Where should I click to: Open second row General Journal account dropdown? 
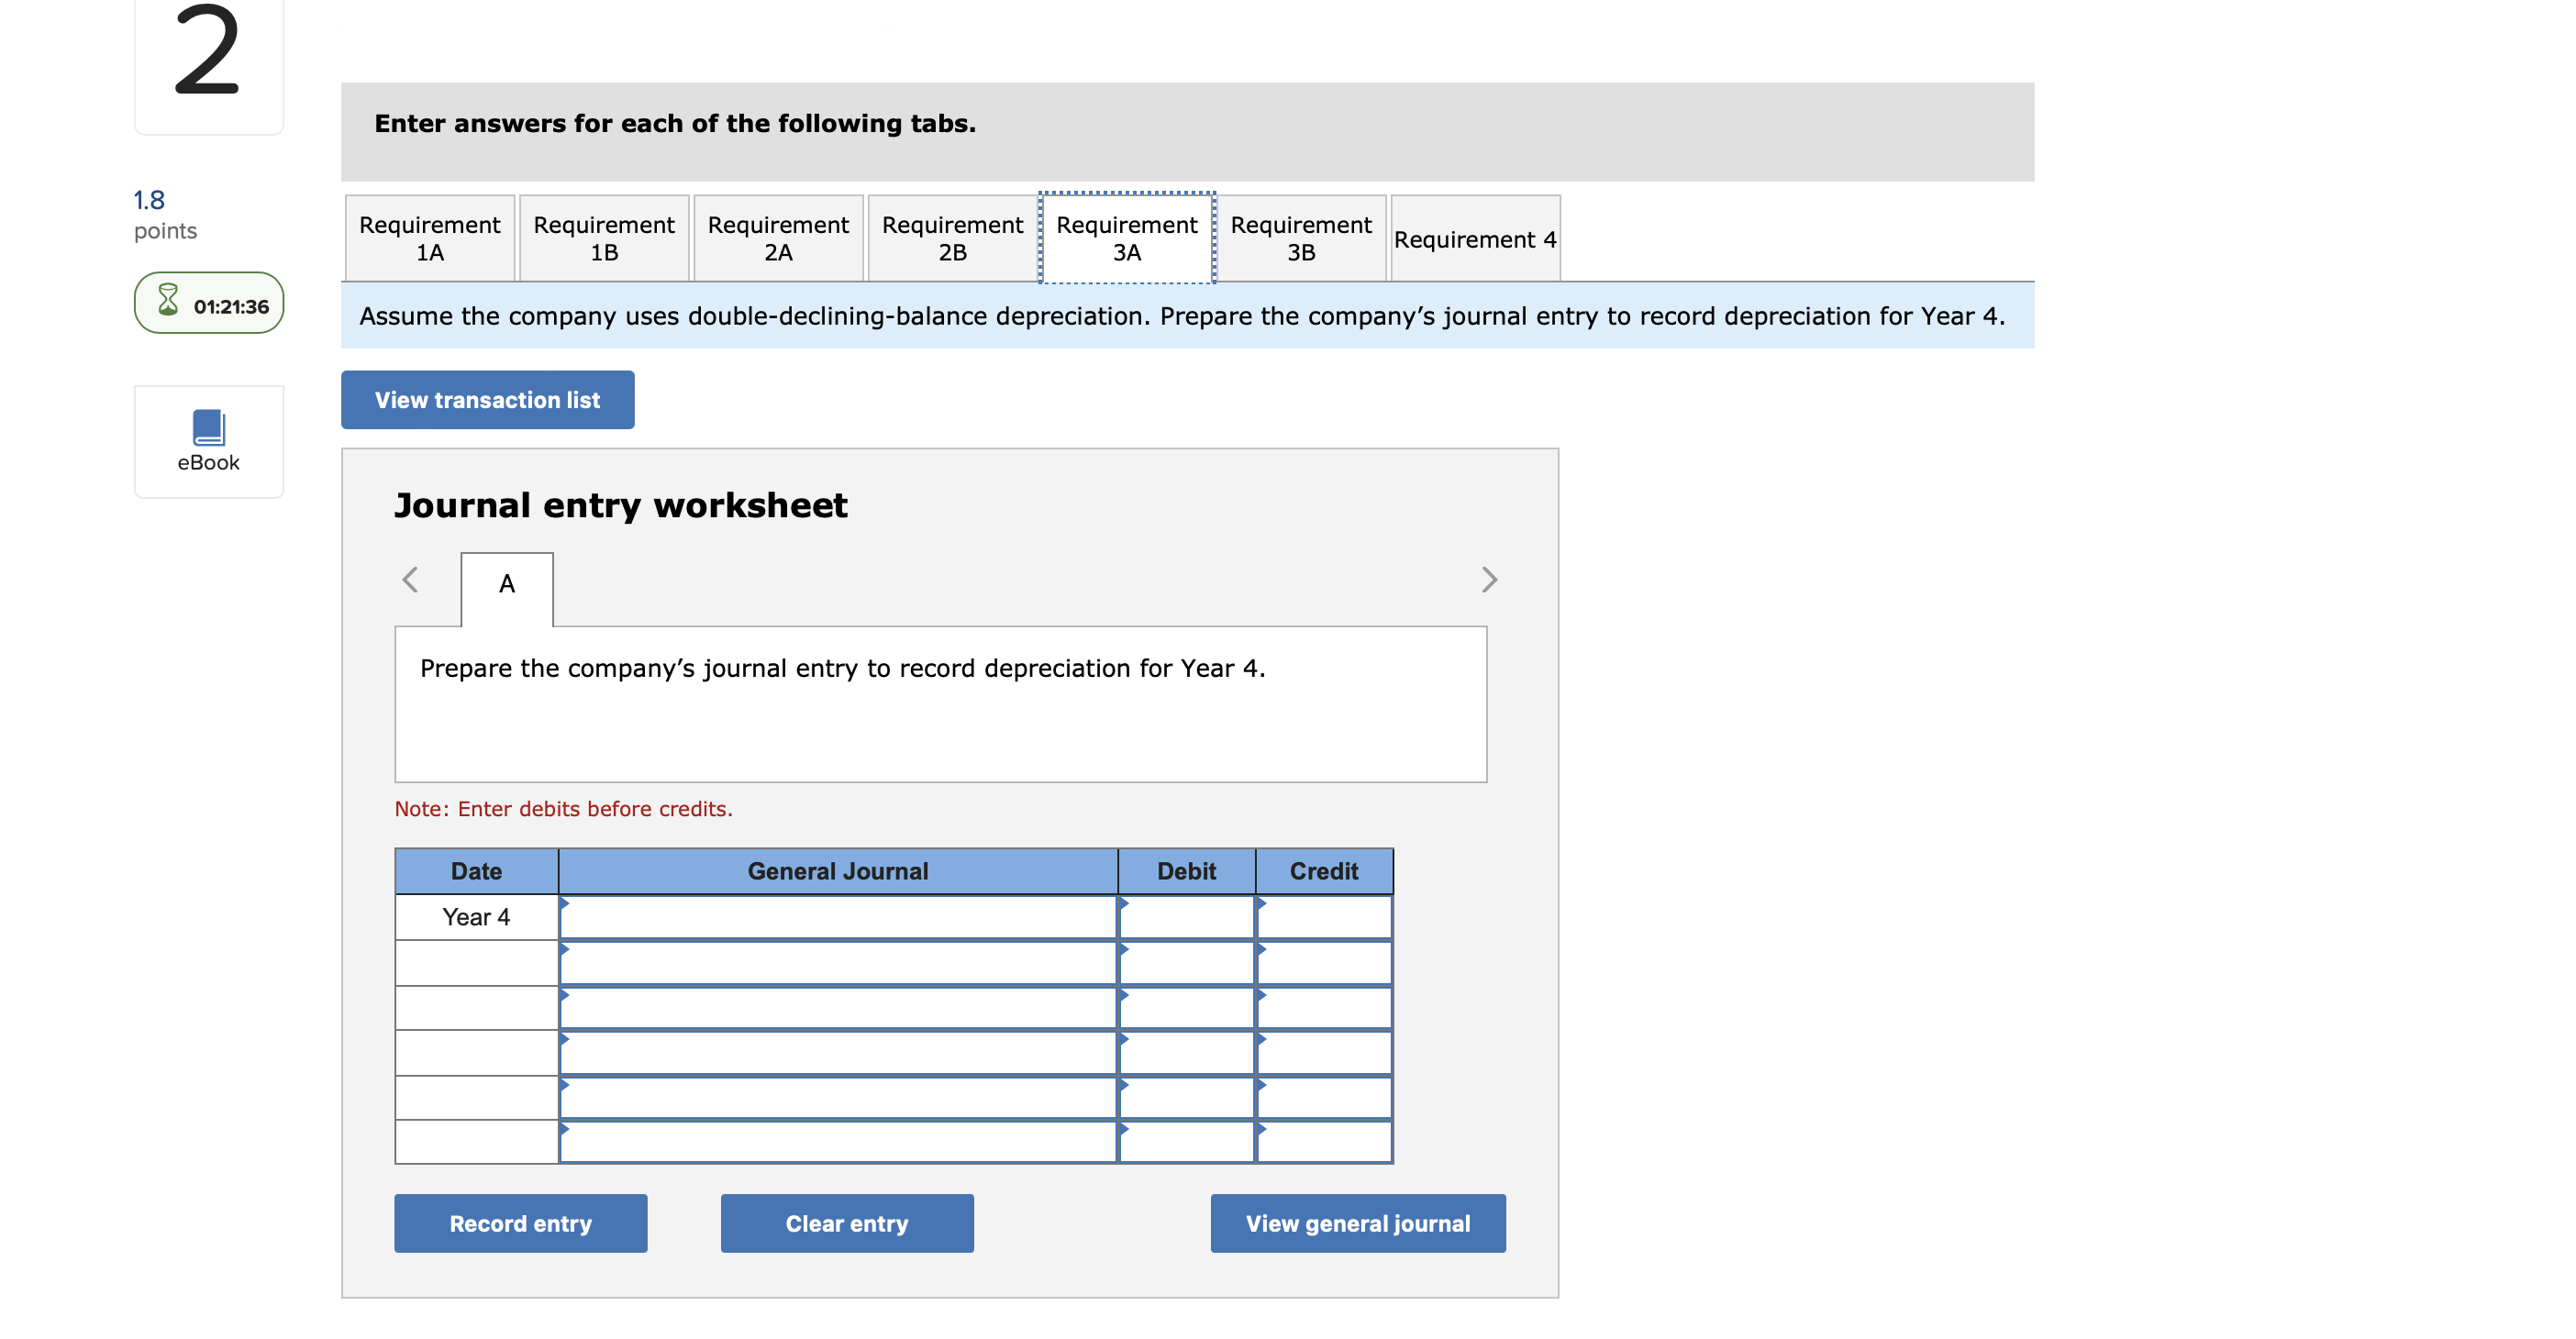[837, 962]
